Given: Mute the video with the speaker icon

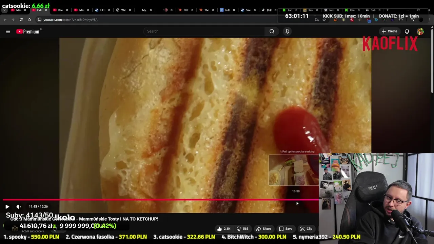Looking at the screenshot, I should (x=19, y=206).
